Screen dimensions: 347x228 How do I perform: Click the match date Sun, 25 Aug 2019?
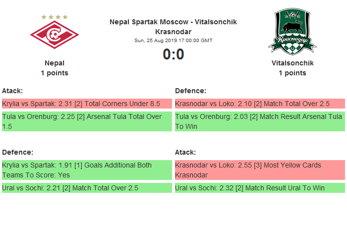[173, 40]
